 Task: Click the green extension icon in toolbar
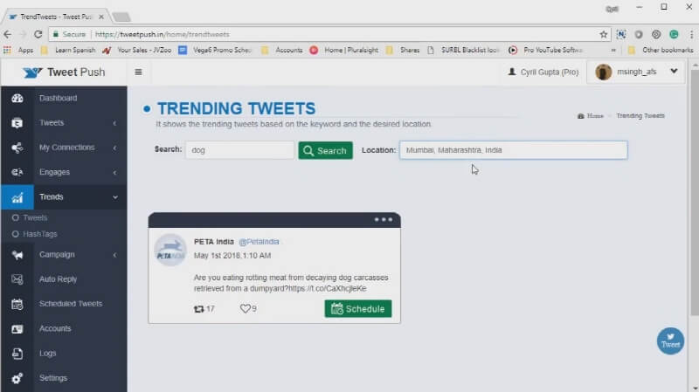click(674, 34)
